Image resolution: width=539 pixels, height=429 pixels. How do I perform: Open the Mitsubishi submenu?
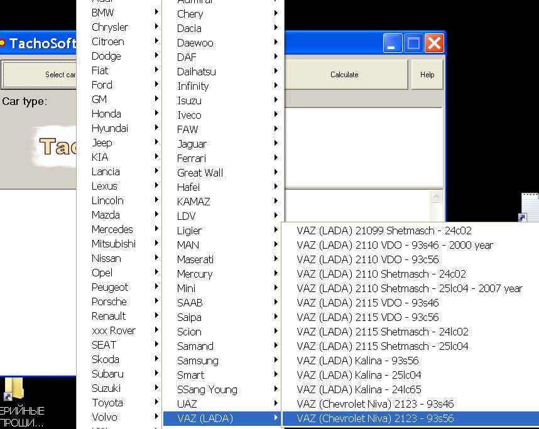click(x=119, y=244)
